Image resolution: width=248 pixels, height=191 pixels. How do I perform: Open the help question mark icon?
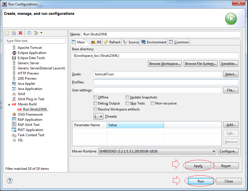[10, 181]
